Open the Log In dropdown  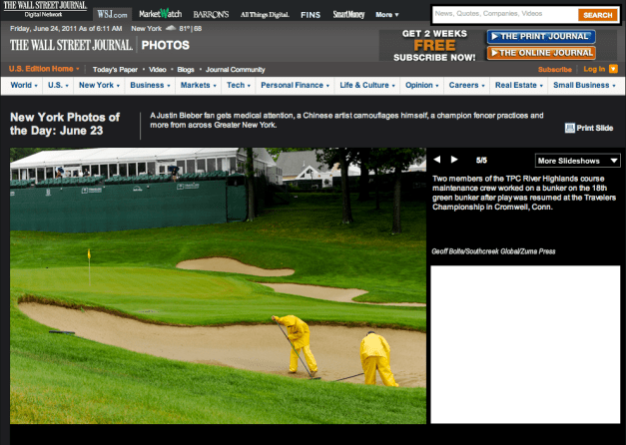[x=597, y=69]
